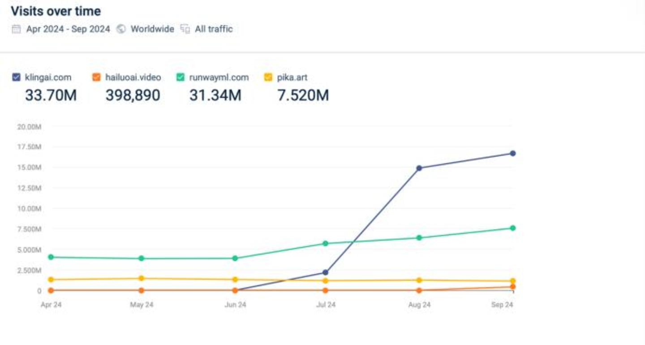Click klingai.com data point for Aug 24
This screenshot has width=645, height=345.
click(419, 168)
